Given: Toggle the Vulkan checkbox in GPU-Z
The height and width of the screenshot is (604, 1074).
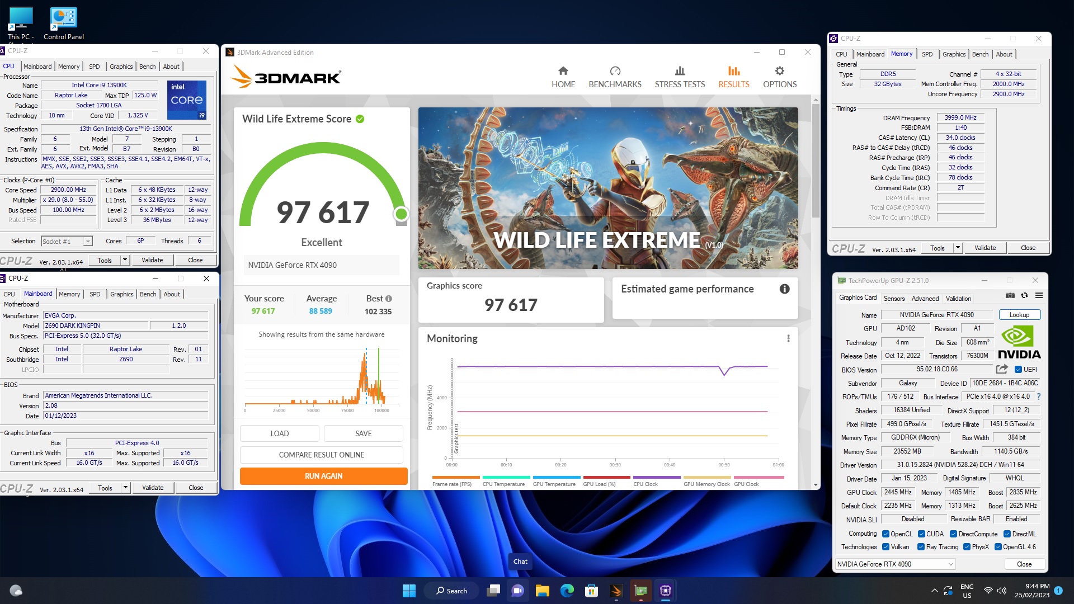Looking at the screenshot, I should point(885,547).
